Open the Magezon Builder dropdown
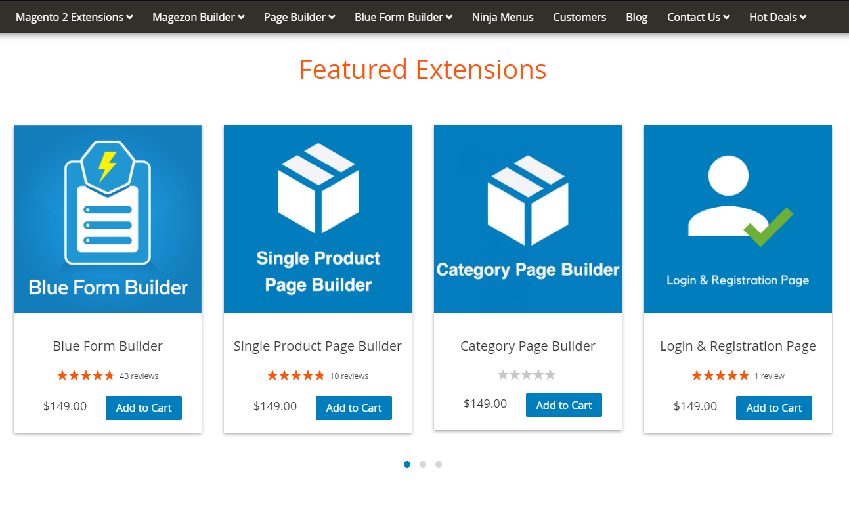Image resolution: width=849 pixels, height=505 pixels. [x=198, y=17]
